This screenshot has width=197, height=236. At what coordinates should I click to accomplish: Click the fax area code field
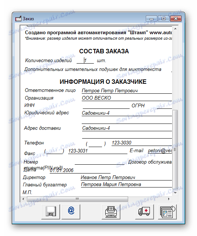pyautogui.click(x=54, y=151)
